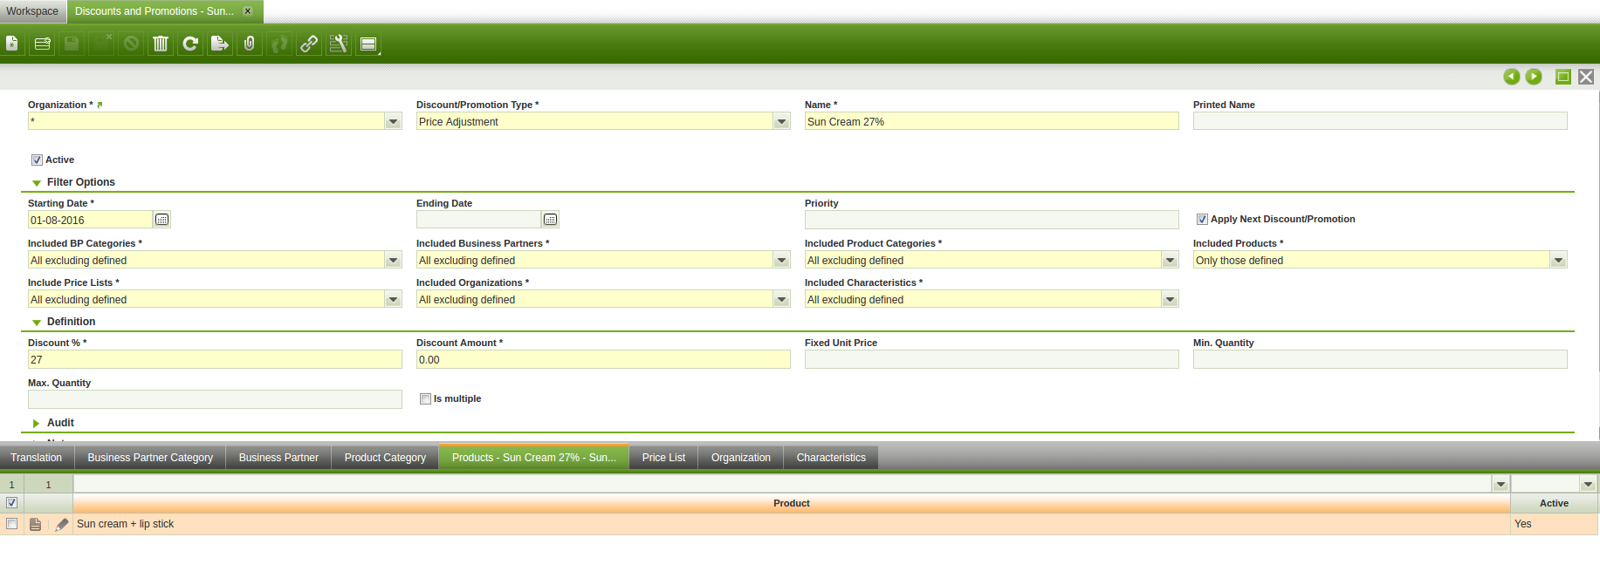The height and width of the screenshot is (585, 1600).
Task: Open the Business Partner tab
Action: [278, 458]
